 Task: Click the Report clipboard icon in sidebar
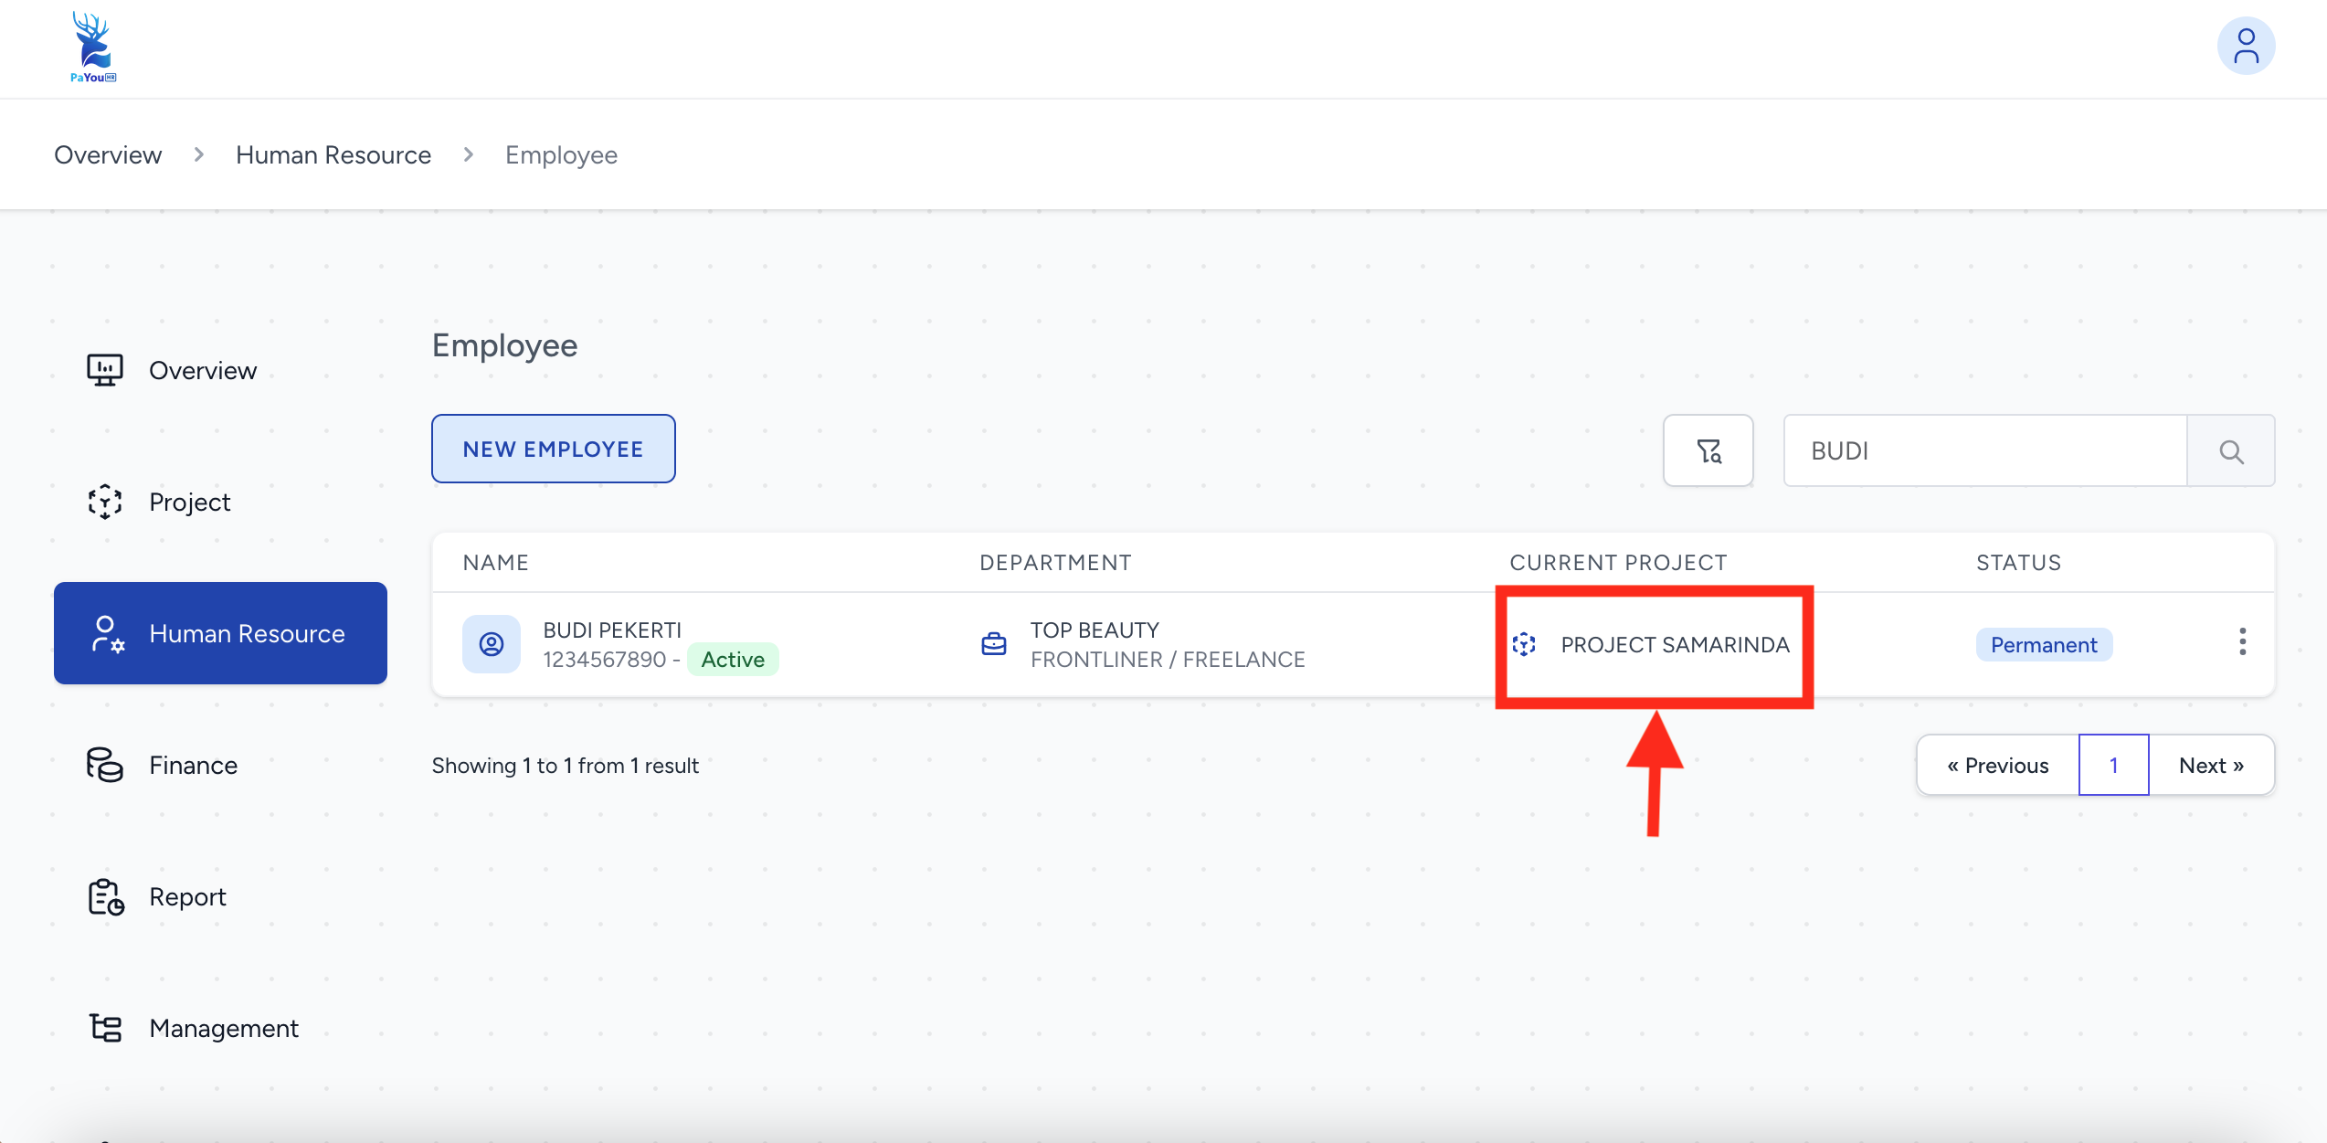(x=105, y=896)
